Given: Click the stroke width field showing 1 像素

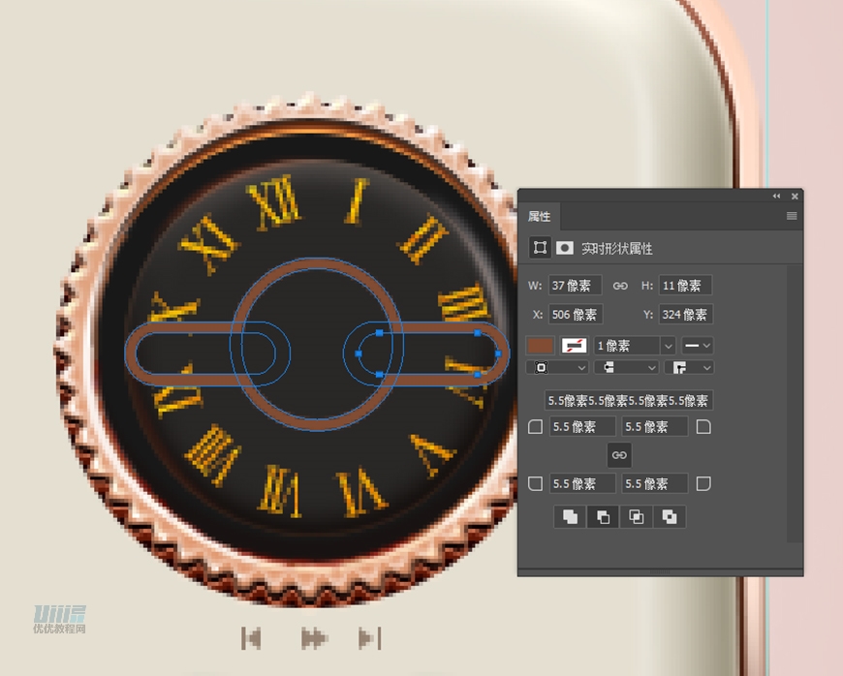Looking at the screenshot, I should point(626,346).
